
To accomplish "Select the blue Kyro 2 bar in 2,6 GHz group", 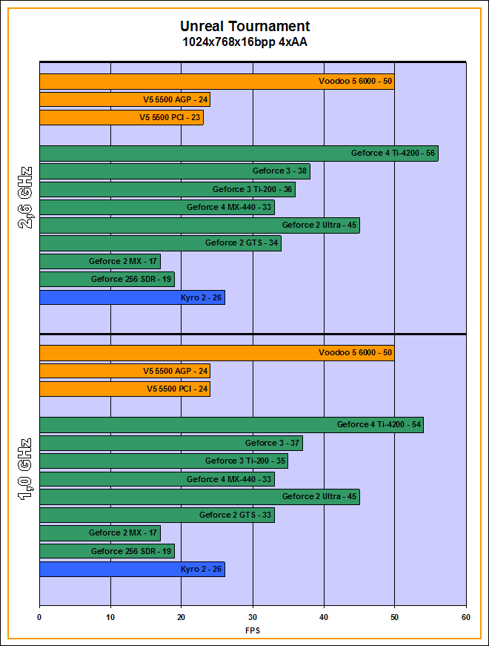I will (131, 297).
